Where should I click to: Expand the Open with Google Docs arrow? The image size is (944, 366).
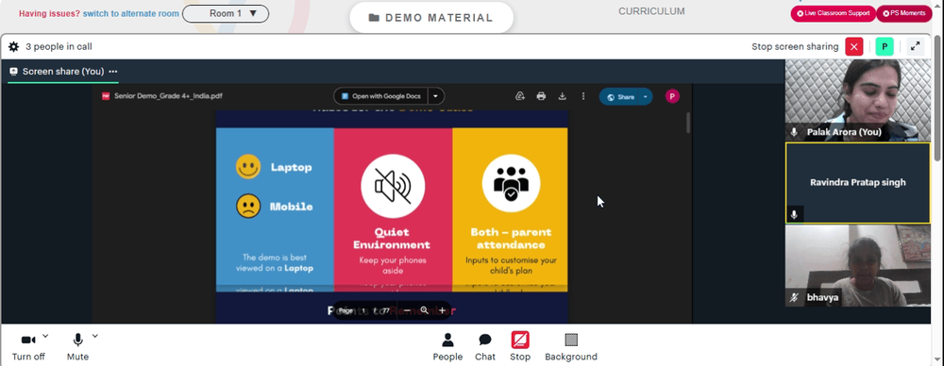[436, 96]
